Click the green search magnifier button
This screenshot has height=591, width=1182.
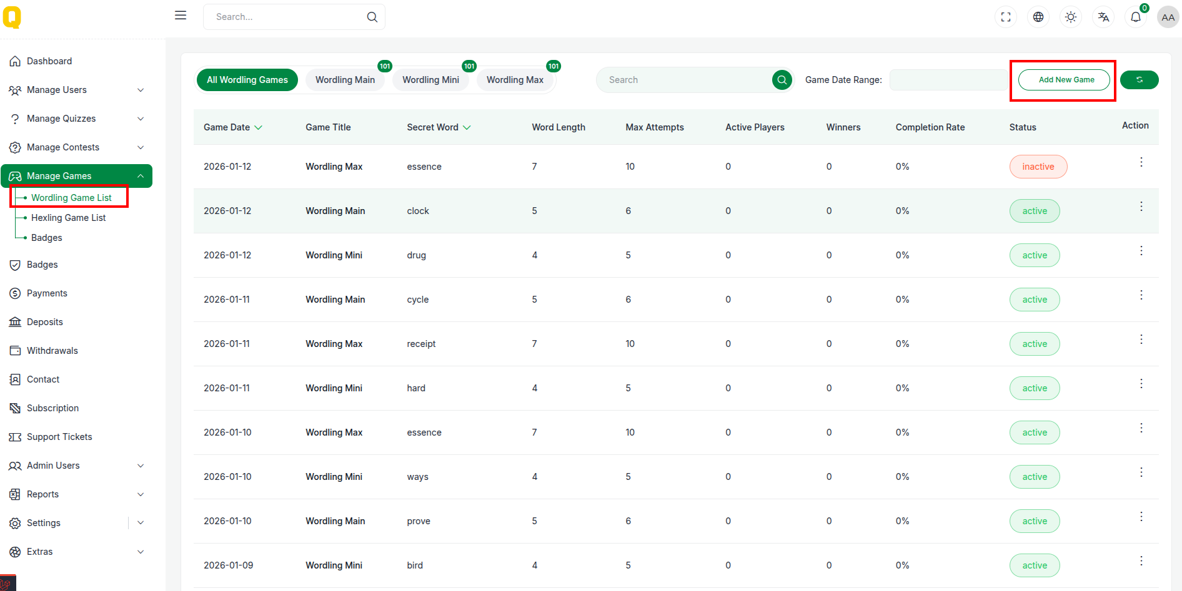(782, 80)
